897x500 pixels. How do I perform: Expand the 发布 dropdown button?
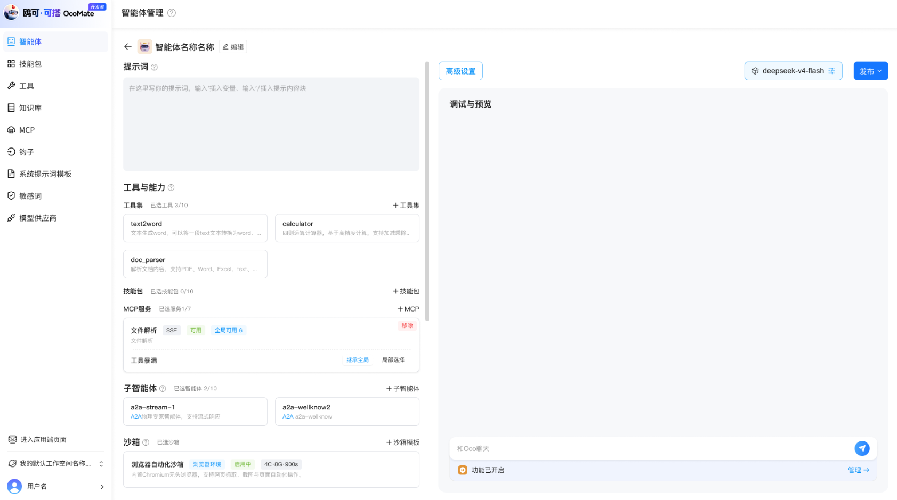pos(871,71)
